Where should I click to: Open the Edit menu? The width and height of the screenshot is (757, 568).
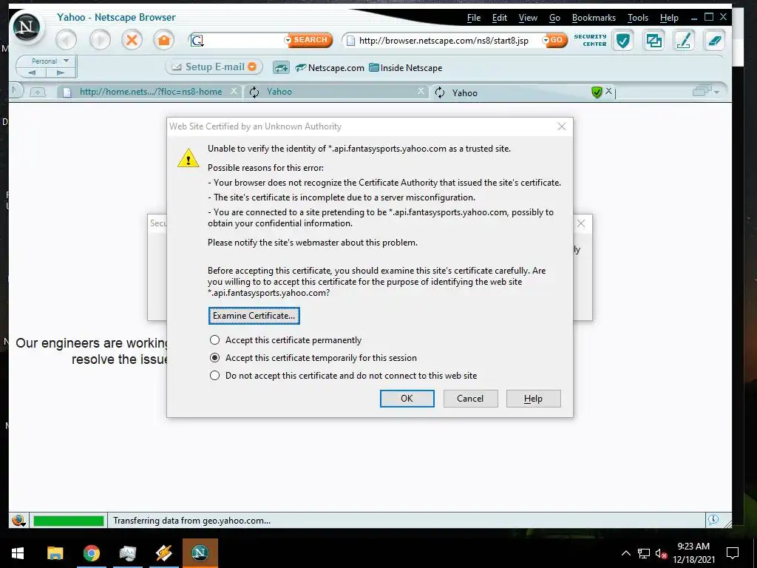click(499, 18)
